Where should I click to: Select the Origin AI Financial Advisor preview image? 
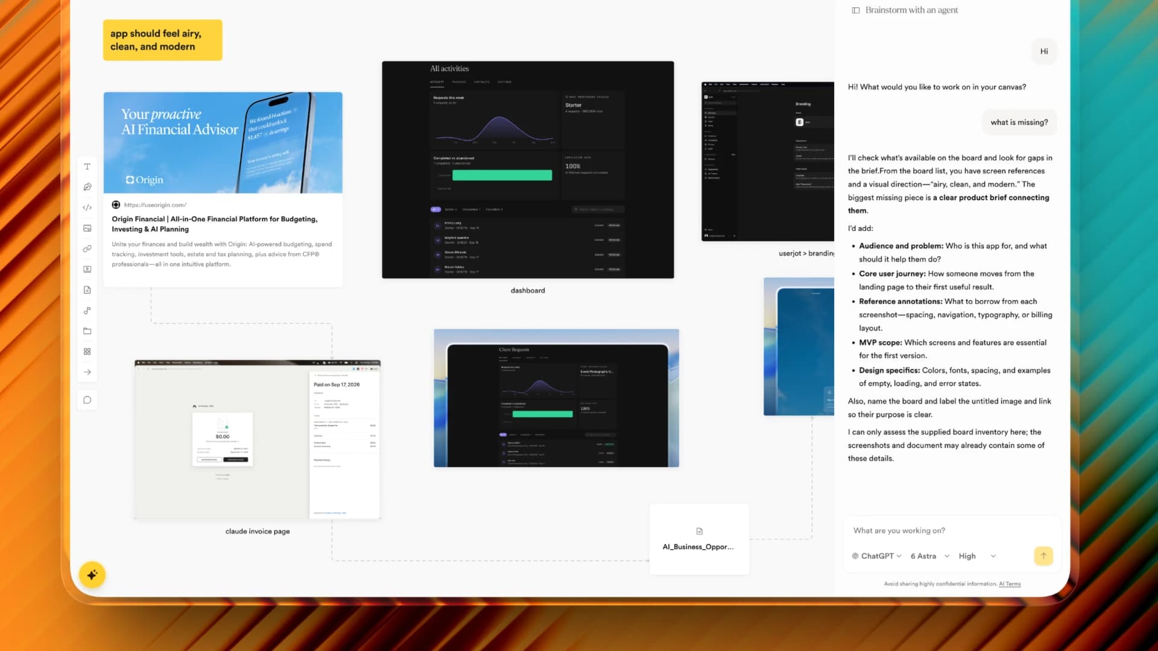(x=223, y=143)
